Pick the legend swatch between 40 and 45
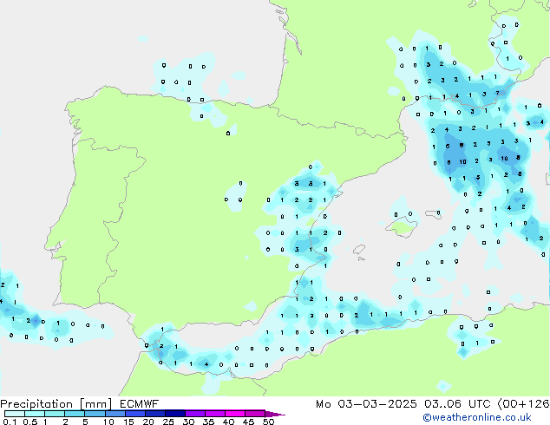 click(x=235, y=414)
